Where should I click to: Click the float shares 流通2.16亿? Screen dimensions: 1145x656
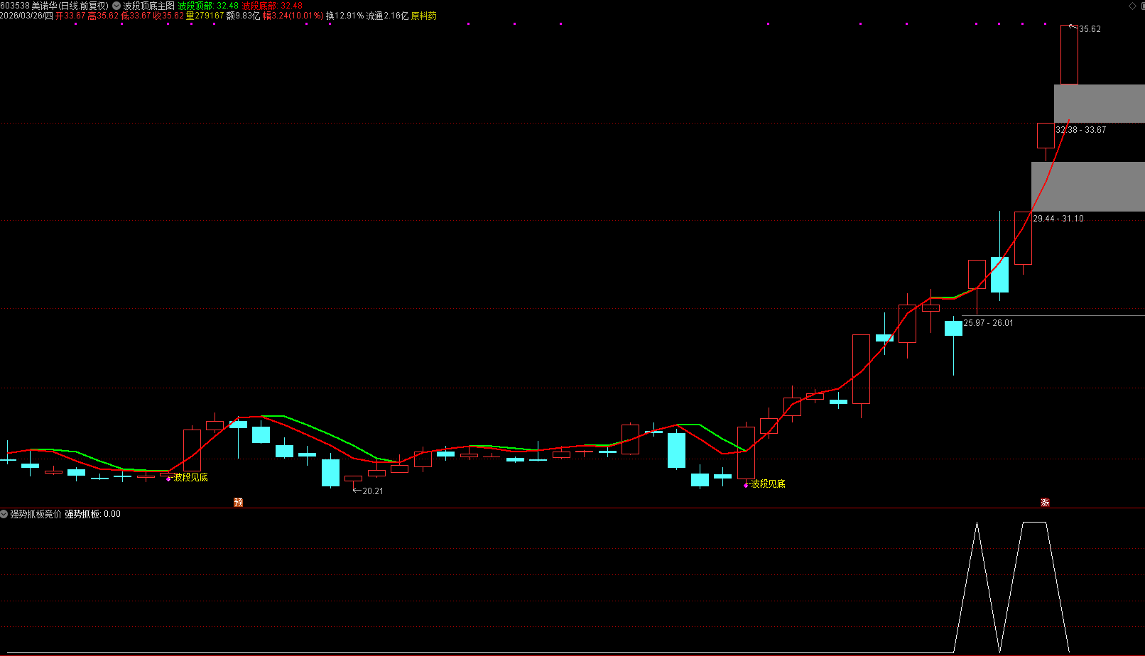[x=387, y=16]
